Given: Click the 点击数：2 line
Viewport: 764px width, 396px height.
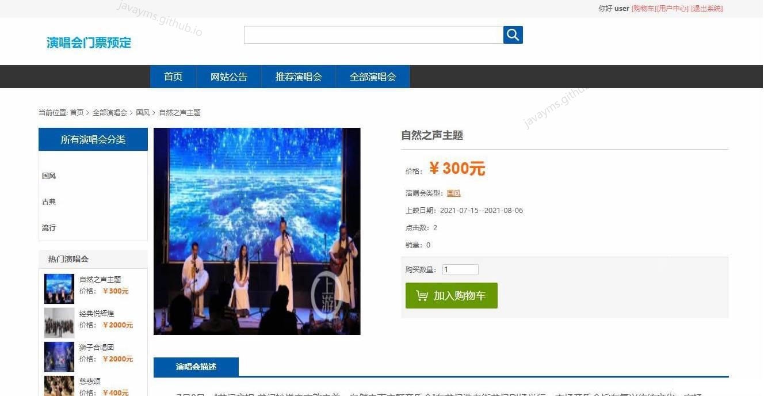Looking at the screenshot, I should pyautogui.click(x=421, y=228).
